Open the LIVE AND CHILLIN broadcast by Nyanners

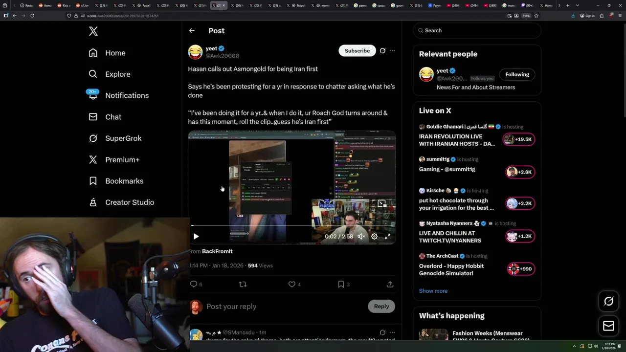tap(450, 237)
